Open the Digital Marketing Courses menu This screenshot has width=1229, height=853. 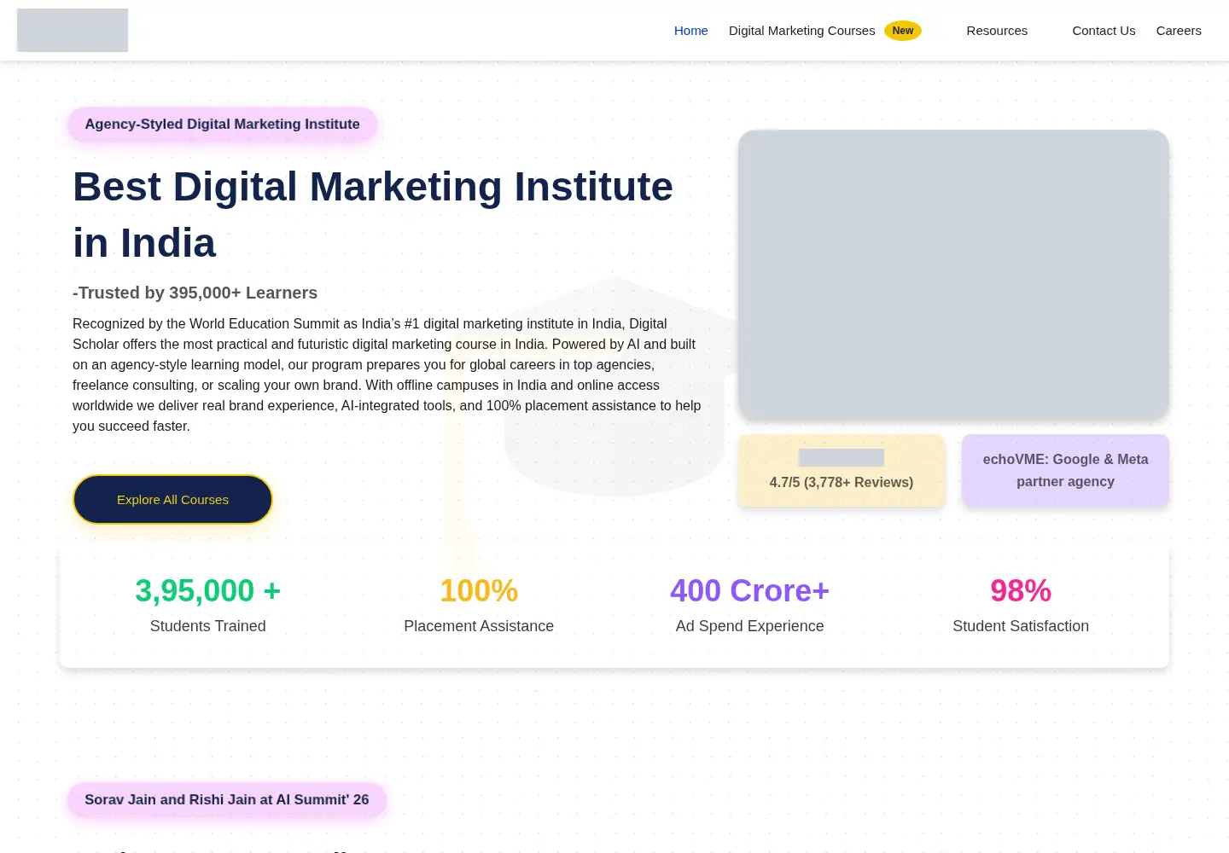pyautogui.click(x=801, y=31)
